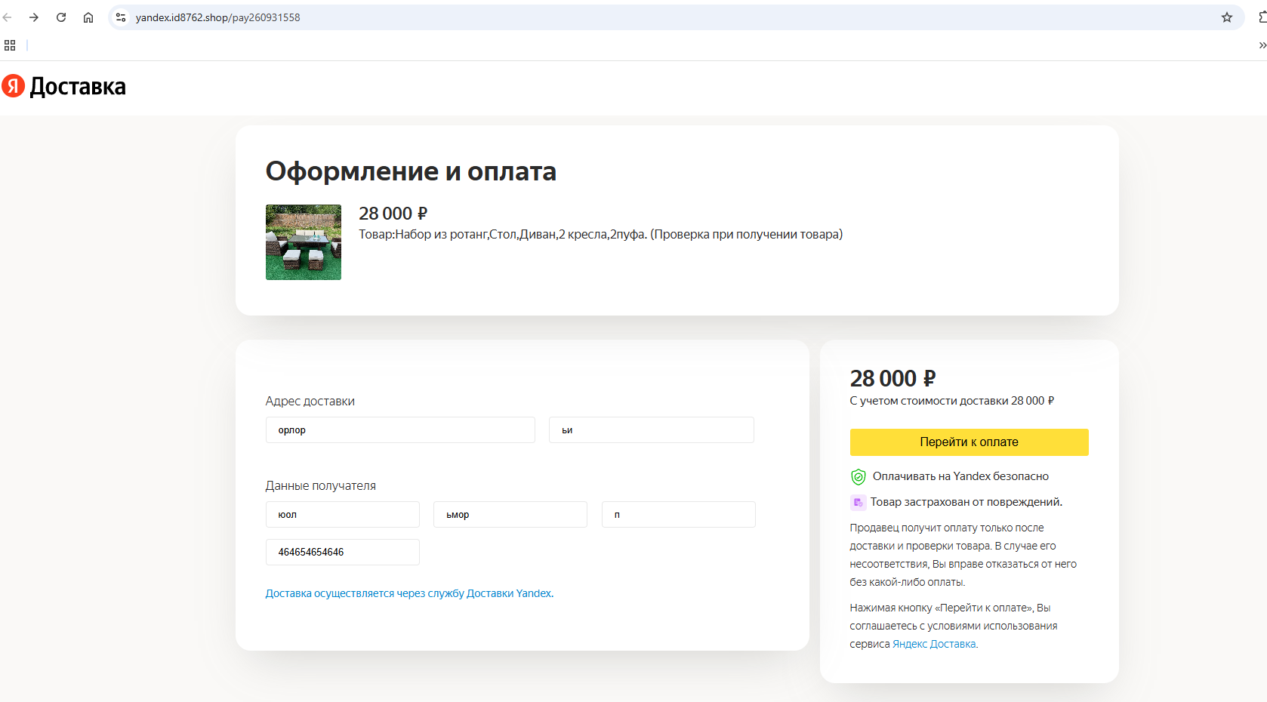
Task: Click the second address field containing ьи
Action: point(652,430)
